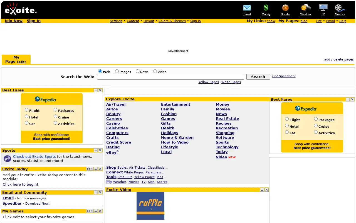Select the News search radio button
The width and height of the screenshot is (356, 223).
pyautogui.click(x=137, y=71)
